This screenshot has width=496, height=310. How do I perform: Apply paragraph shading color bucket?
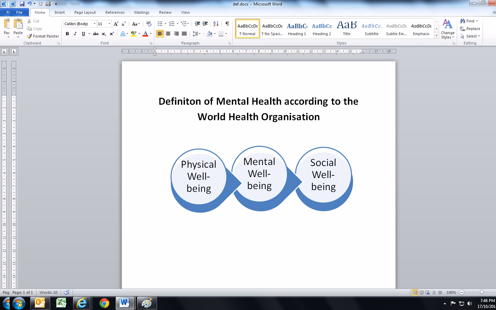coord(209,34)
